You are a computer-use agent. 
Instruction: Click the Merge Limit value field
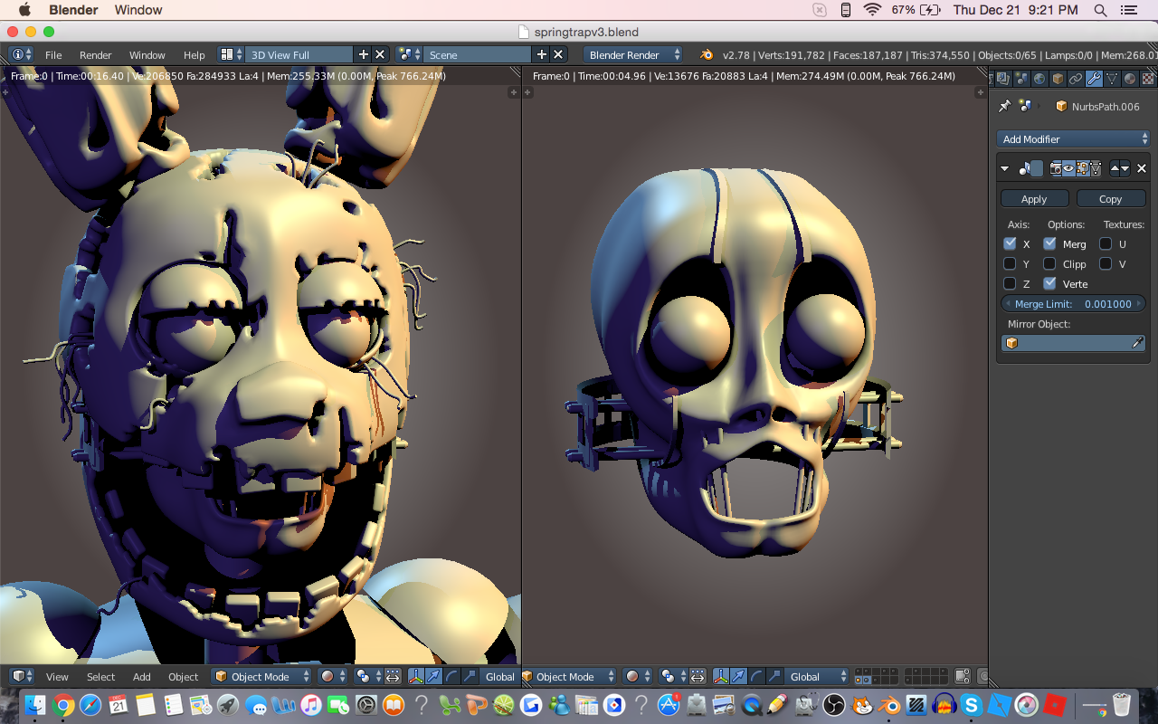pos(1073,304)
